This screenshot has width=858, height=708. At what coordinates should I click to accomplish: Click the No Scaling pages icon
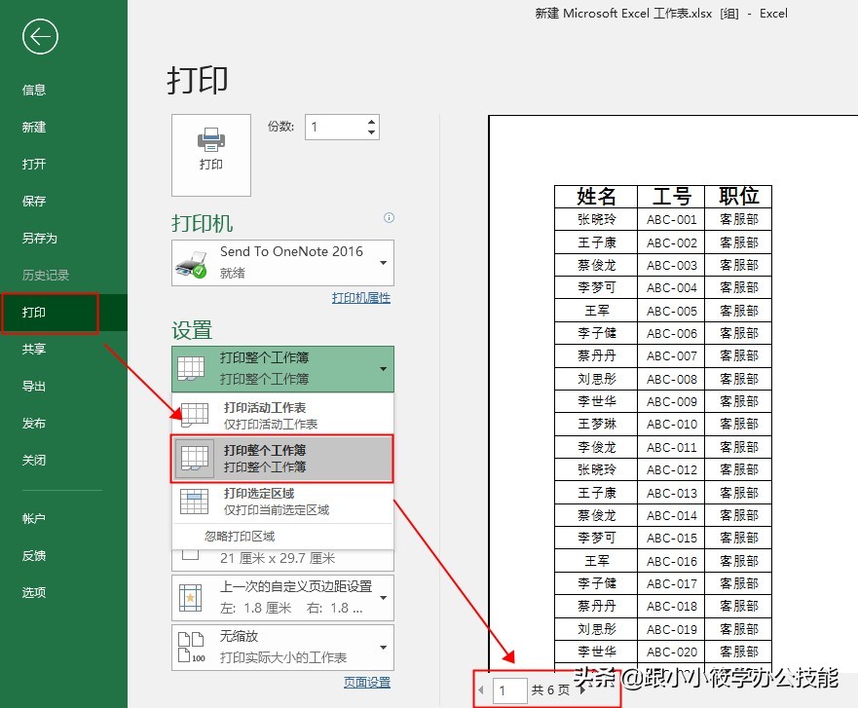tap(191, 647)
